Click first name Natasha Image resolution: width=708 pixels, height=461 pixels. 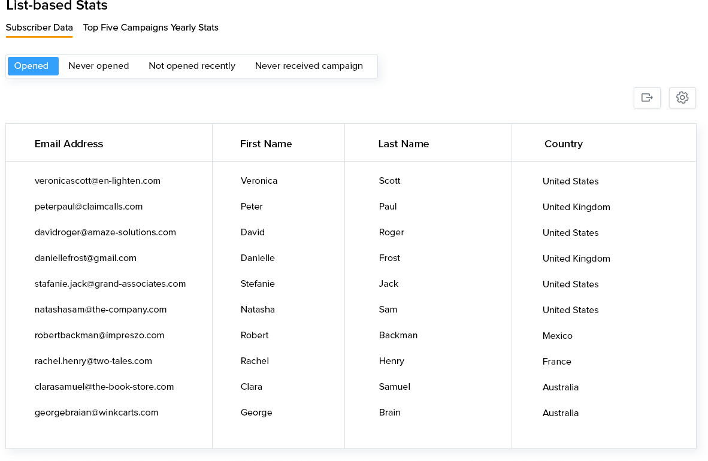[258, 310]
